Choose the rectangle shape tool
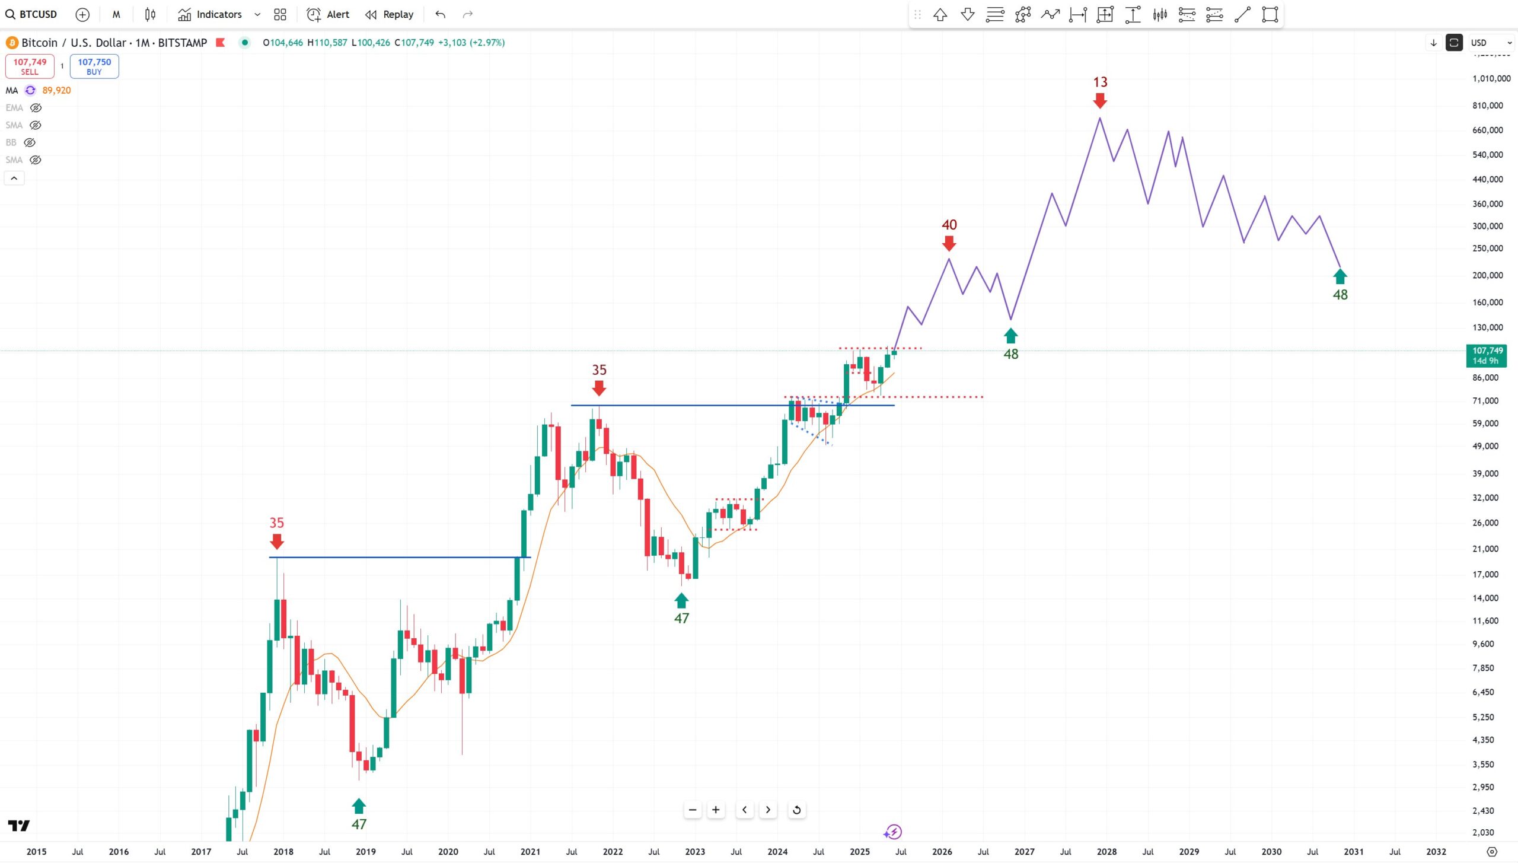Screen dimensions: 1518x863 [1270, 15]
